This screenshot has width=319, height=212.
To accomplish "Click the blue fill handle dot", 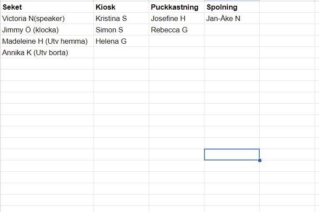I will [x=260, y=160].
